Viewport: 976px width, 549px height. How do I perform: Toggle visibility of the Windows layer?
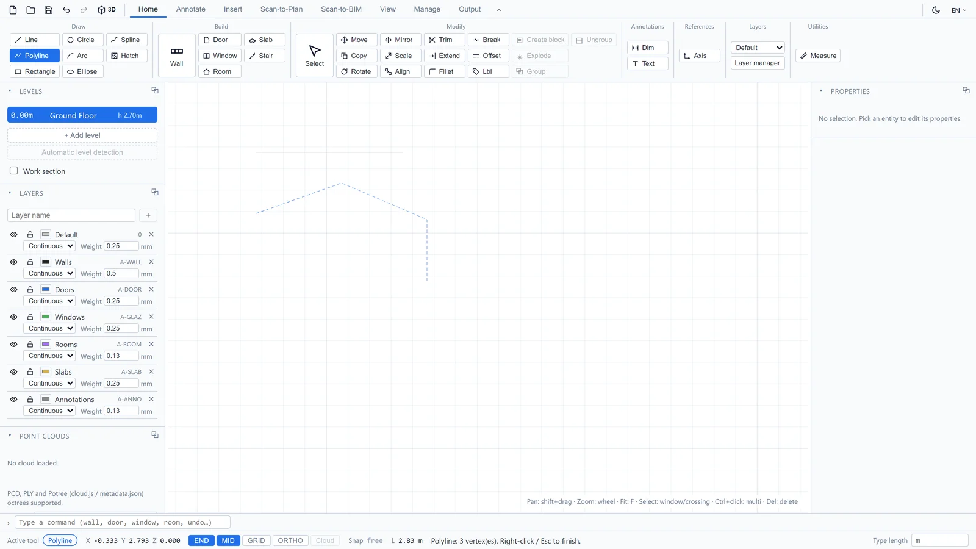[13, 317]
